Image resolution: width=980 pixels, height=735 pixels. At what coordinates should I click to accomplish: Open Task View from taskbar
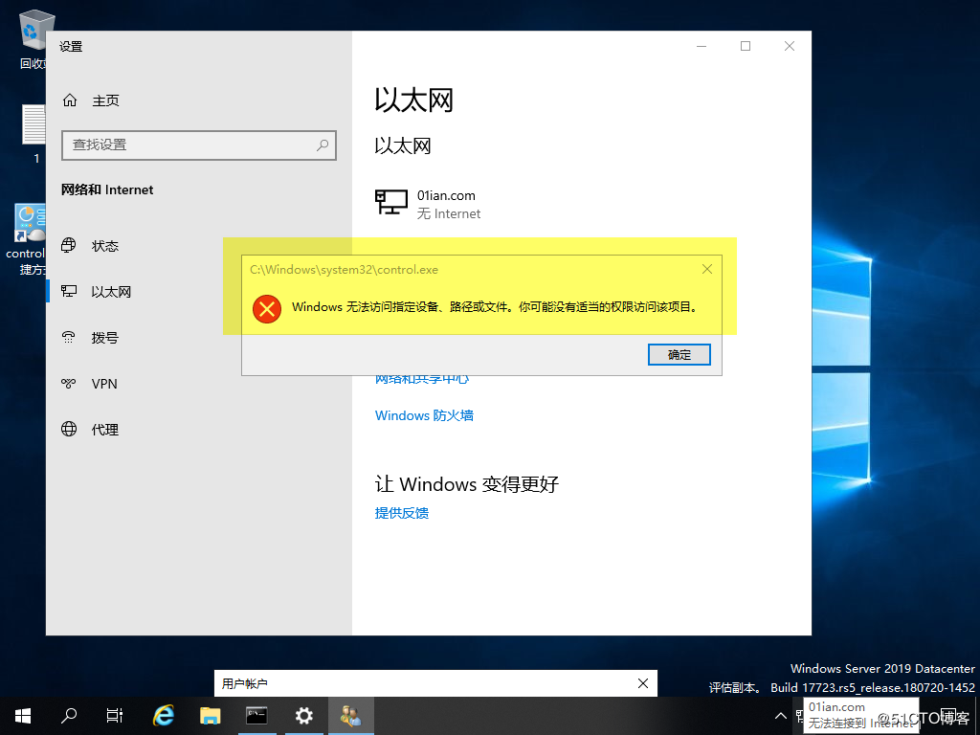coord(115,716)
